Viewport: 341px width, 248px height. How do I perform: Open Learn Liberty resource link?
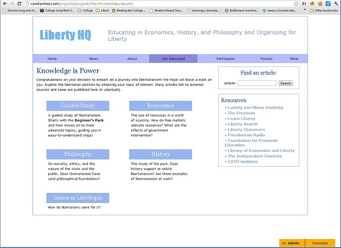click(242, 119)
